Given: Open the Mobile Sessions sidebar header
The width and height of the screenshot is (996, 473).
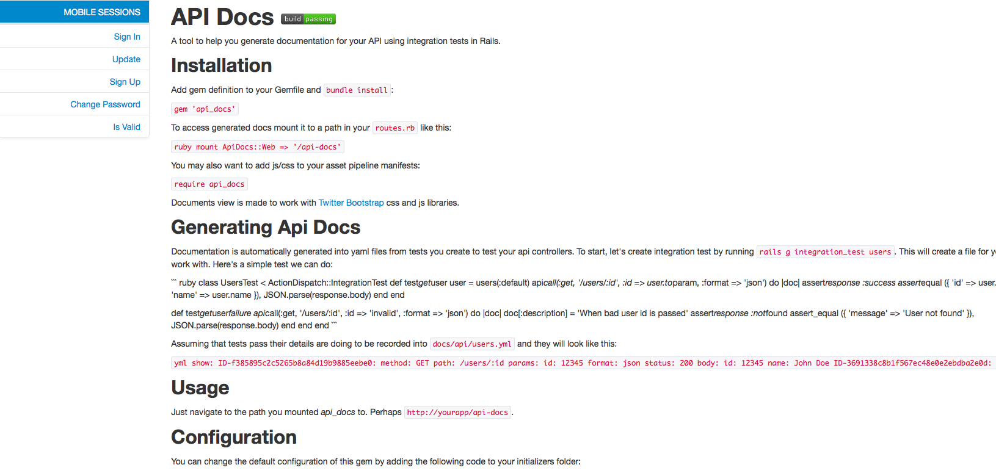Looking at the screenshot, I should (75, 12).
